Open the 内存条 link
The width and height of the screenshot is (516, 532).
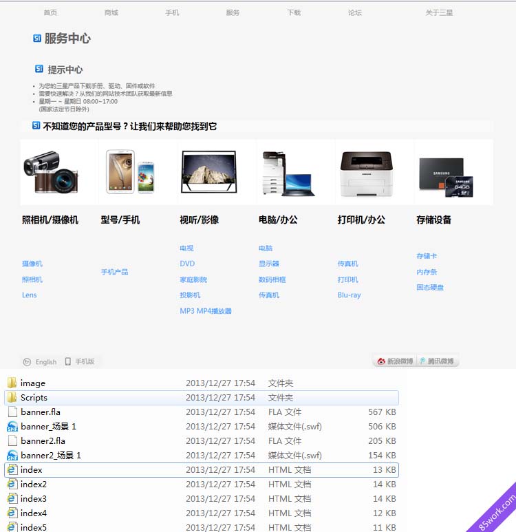pos(427,272)
